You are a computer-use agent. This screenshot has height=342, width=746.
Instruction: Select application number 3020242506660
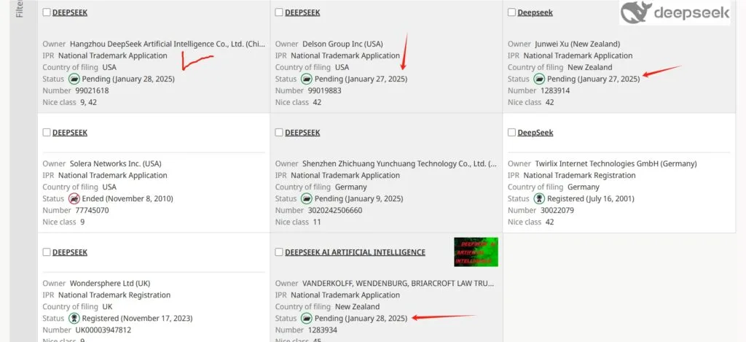[335, 210]
